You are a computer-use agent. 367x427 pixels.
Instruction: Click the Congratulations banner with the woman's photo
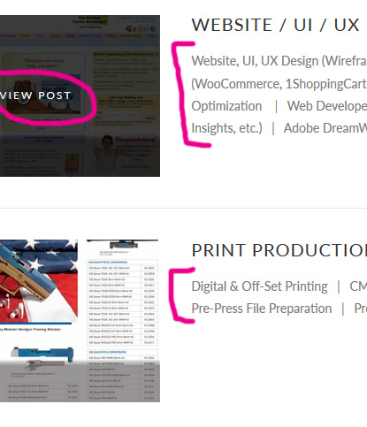(126, 152)
